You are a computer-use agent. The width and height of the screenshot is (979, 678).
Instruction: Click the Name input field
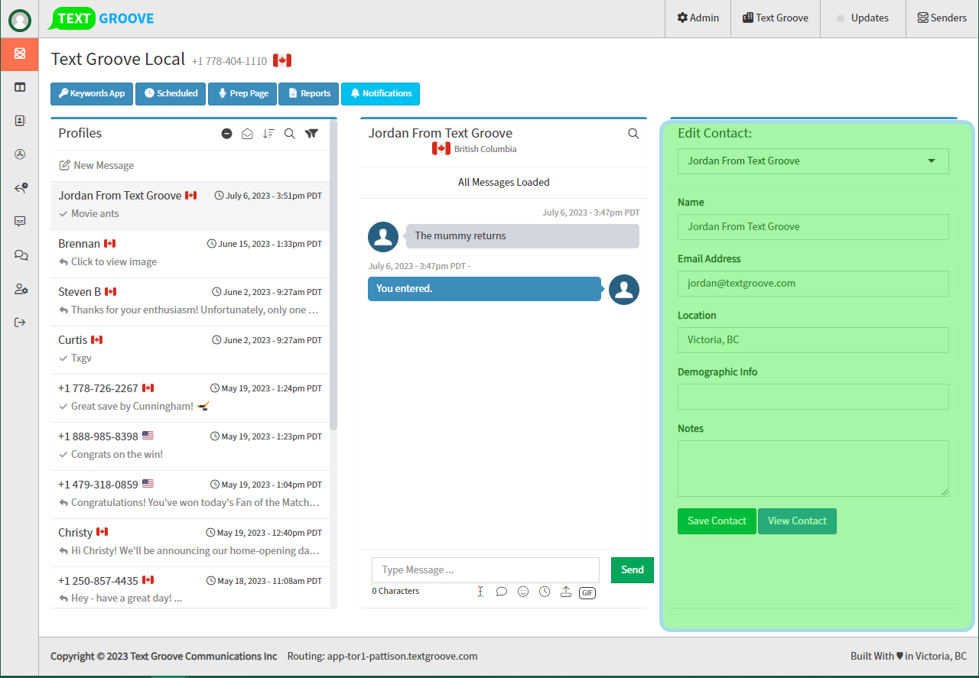pos(813,227)
